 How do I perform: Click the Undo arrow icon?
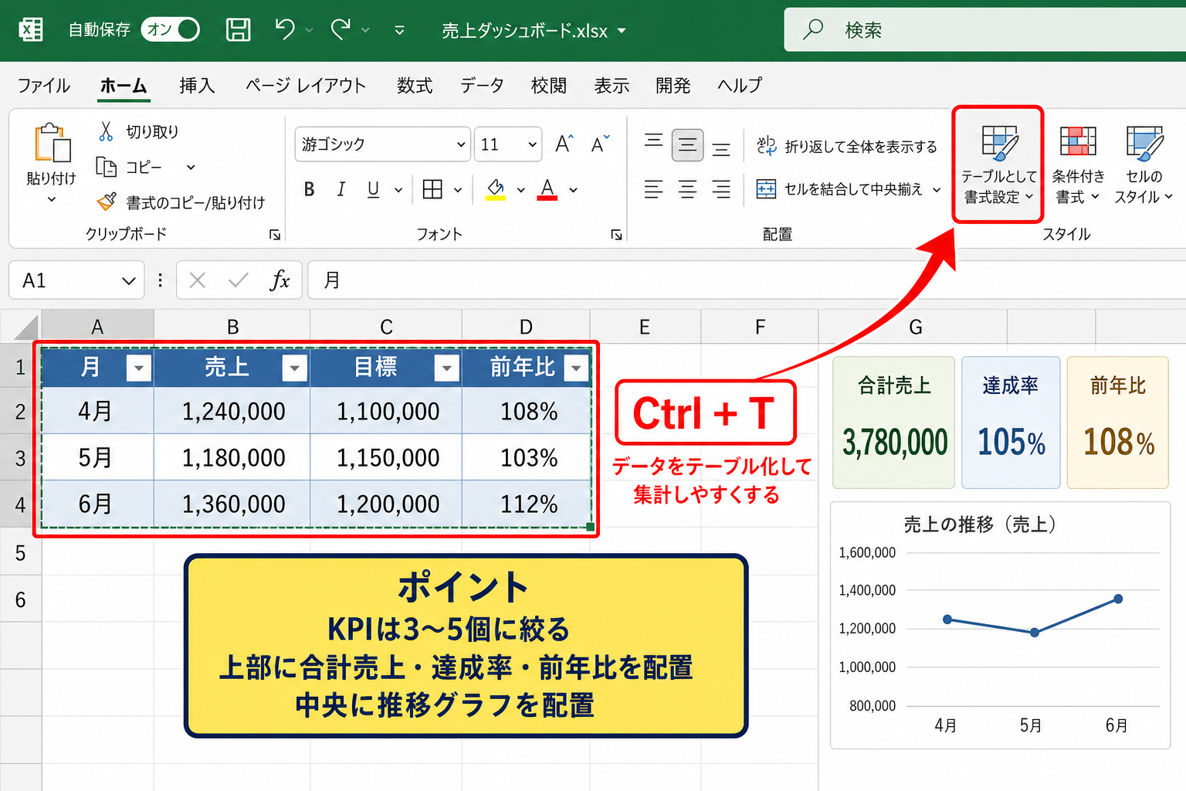pyautogui.click(x=285, y=29)
